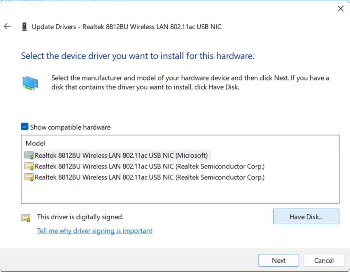Screen dimensions: 350x272
Task: Click the icon of the second listed driver
Action: pos(29,166)
